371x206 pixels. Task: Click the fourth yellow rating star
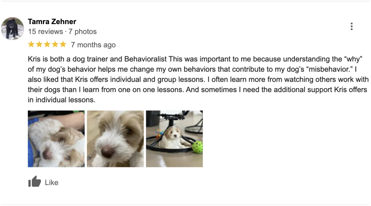coord(55,44)
